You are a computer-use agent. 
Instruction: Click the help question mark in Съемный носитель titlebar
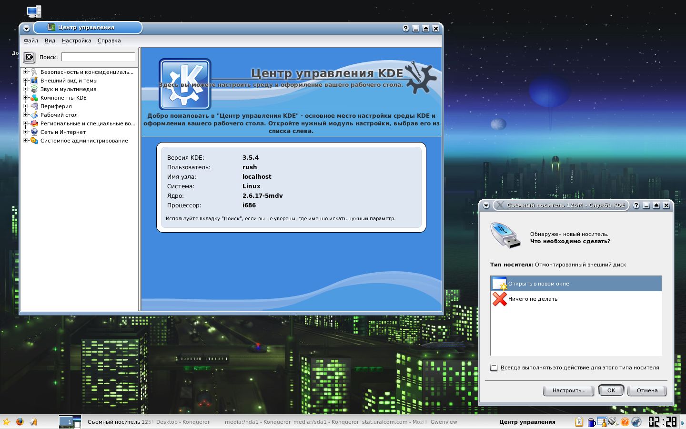(x=636, y=205)
